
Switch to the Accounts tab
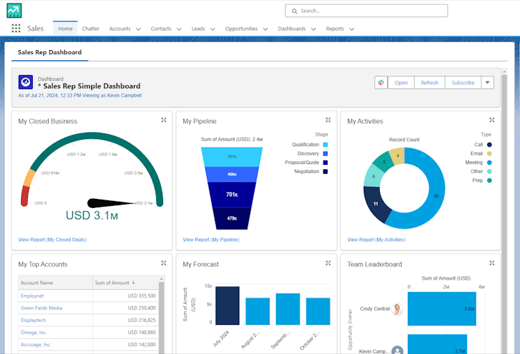(120, 29)
